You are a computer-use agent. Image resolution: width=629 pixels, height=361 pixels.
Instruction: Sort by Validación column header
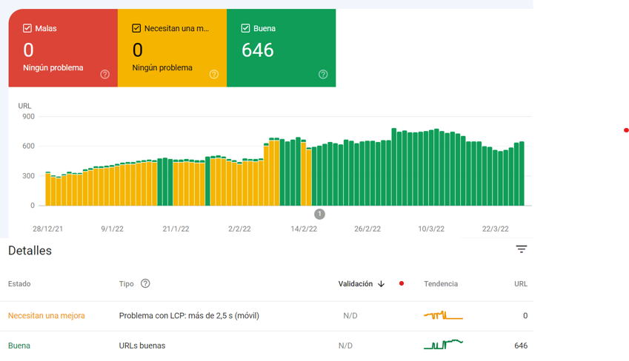pyautogui.click(x=356, y=283)
